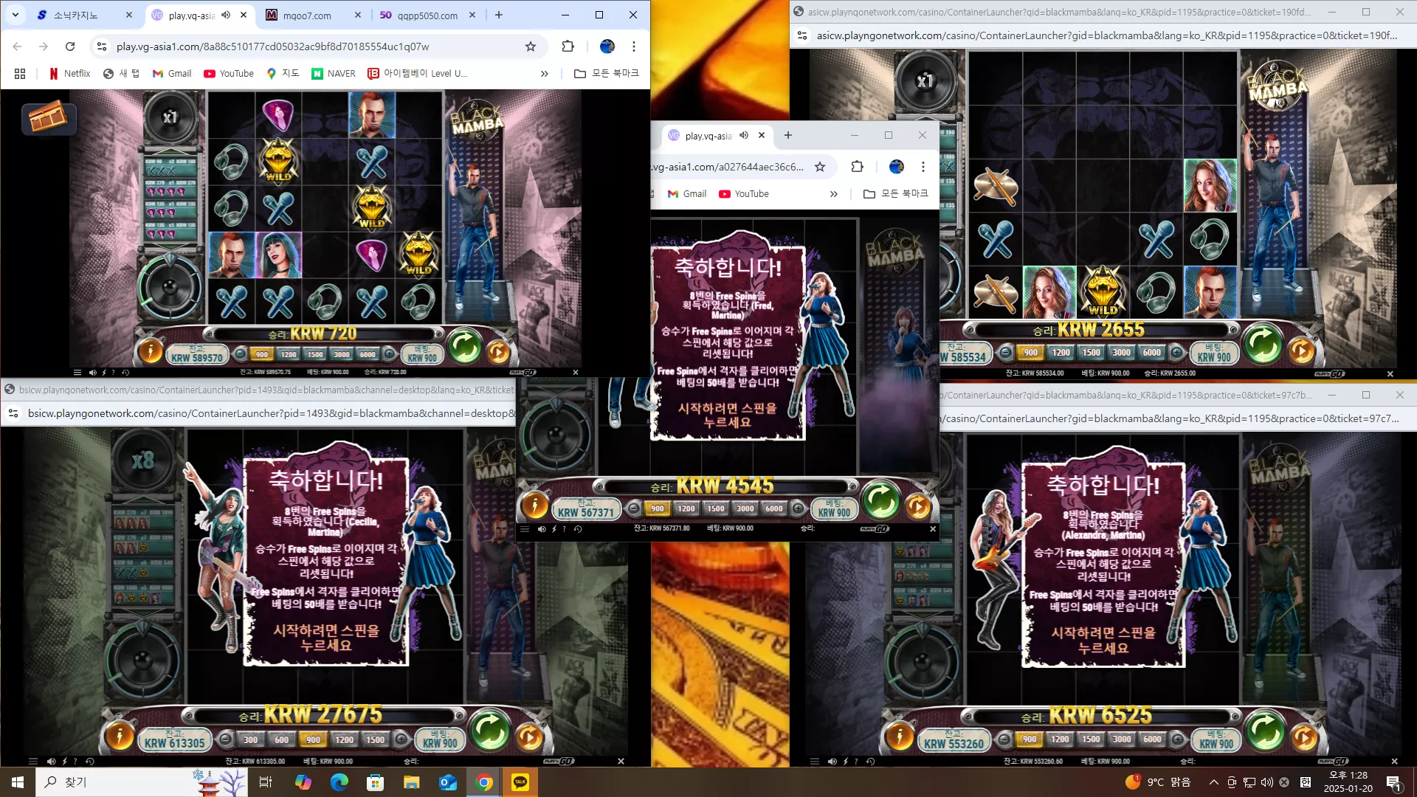Bookmark page with star icon in top-left browser

click(531, 46)
